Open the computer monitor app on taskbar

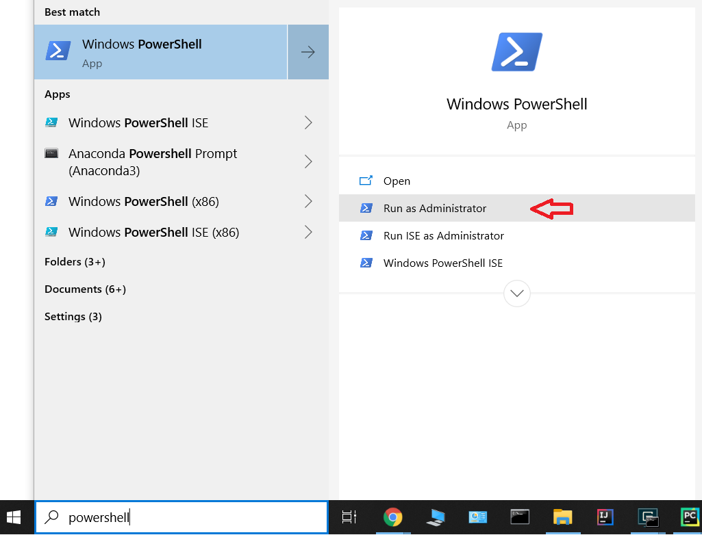click(436, 517)
